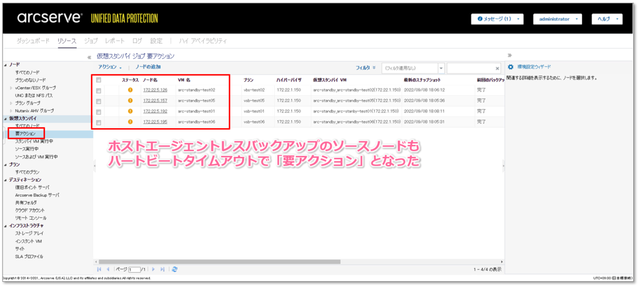
Task: Expand the プラン グループ tree node
Action: coord(12,103)
